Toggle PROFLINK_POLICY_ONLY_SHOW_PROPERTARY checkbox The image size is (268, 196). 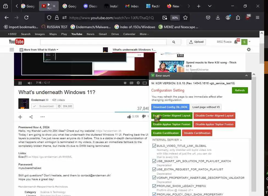[x=154, y=194]
